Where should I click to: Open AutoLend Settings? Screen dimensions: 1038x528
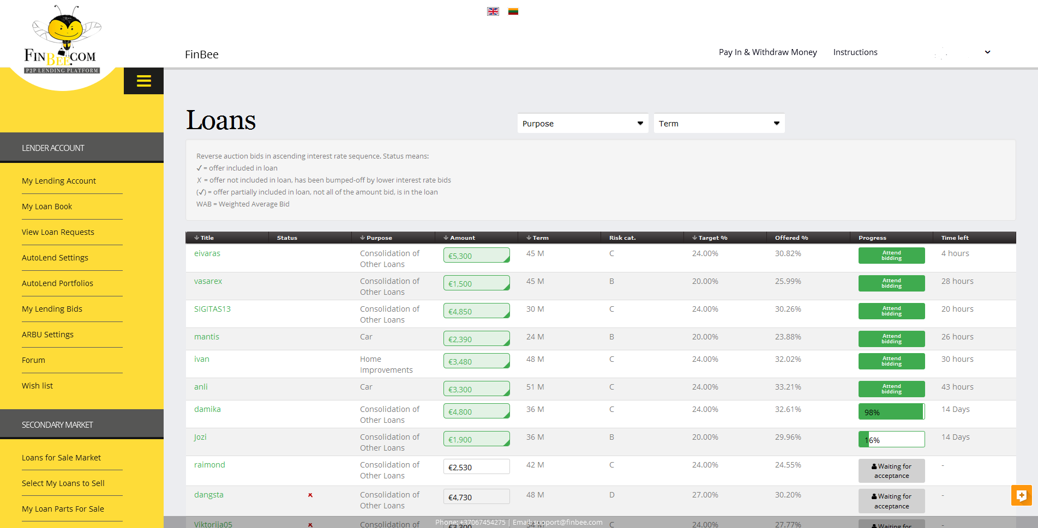[x=55, y=258]
